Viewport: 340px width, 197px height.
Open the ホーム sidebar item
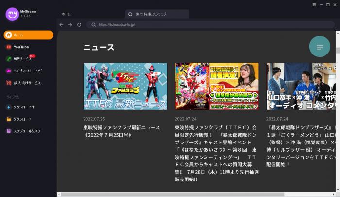[x=28, y=35]
